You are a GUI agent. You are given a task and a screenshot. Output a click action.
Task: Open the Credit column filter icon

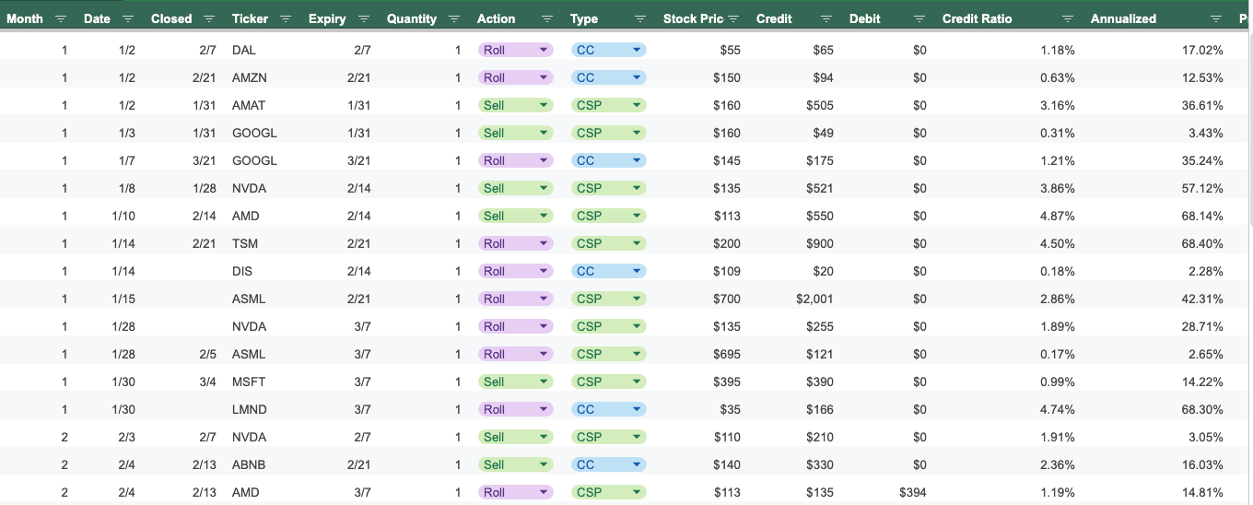pyautogui.click(x=826, y=18)
